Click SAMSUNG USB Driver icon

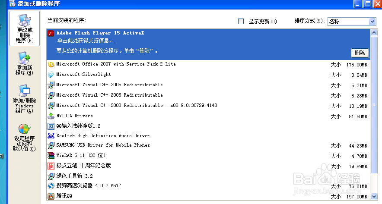(x=51, y=145)
